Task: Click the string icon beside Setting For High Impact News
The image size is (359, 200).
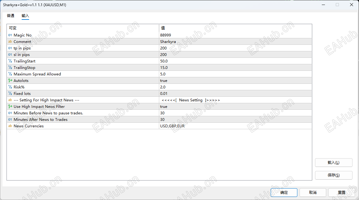Action: pos(10,100)
